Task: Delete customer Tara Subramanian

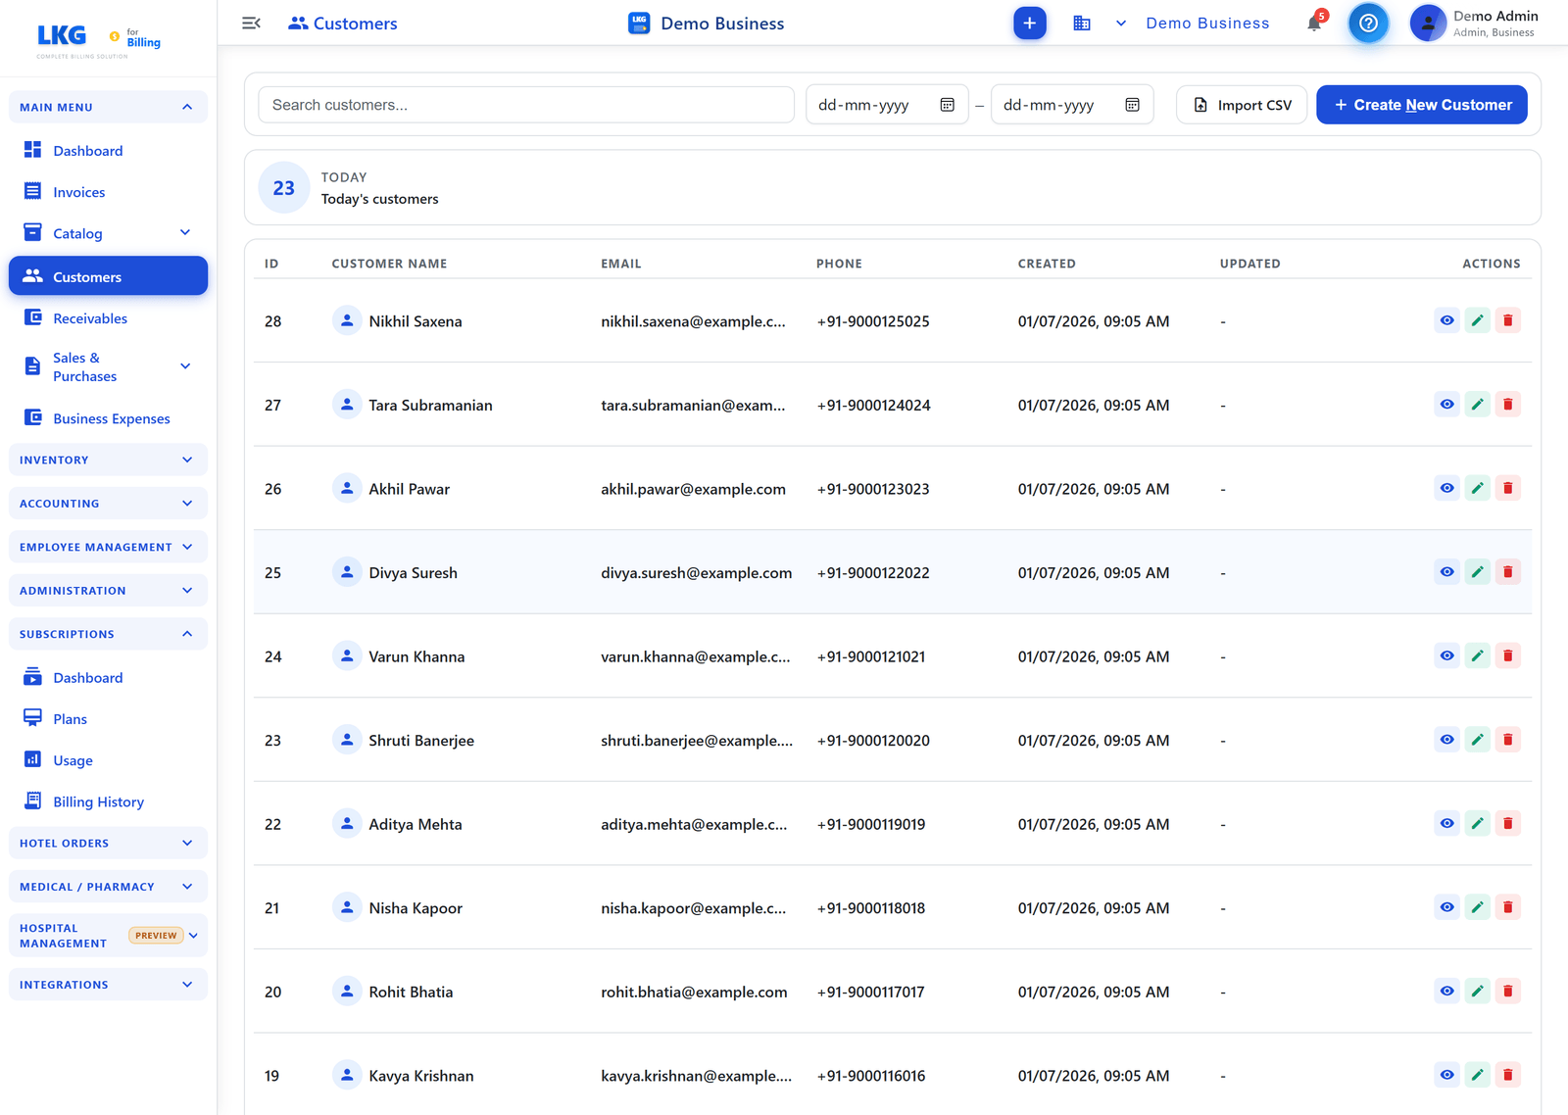Action: (x=1507, y=405)
